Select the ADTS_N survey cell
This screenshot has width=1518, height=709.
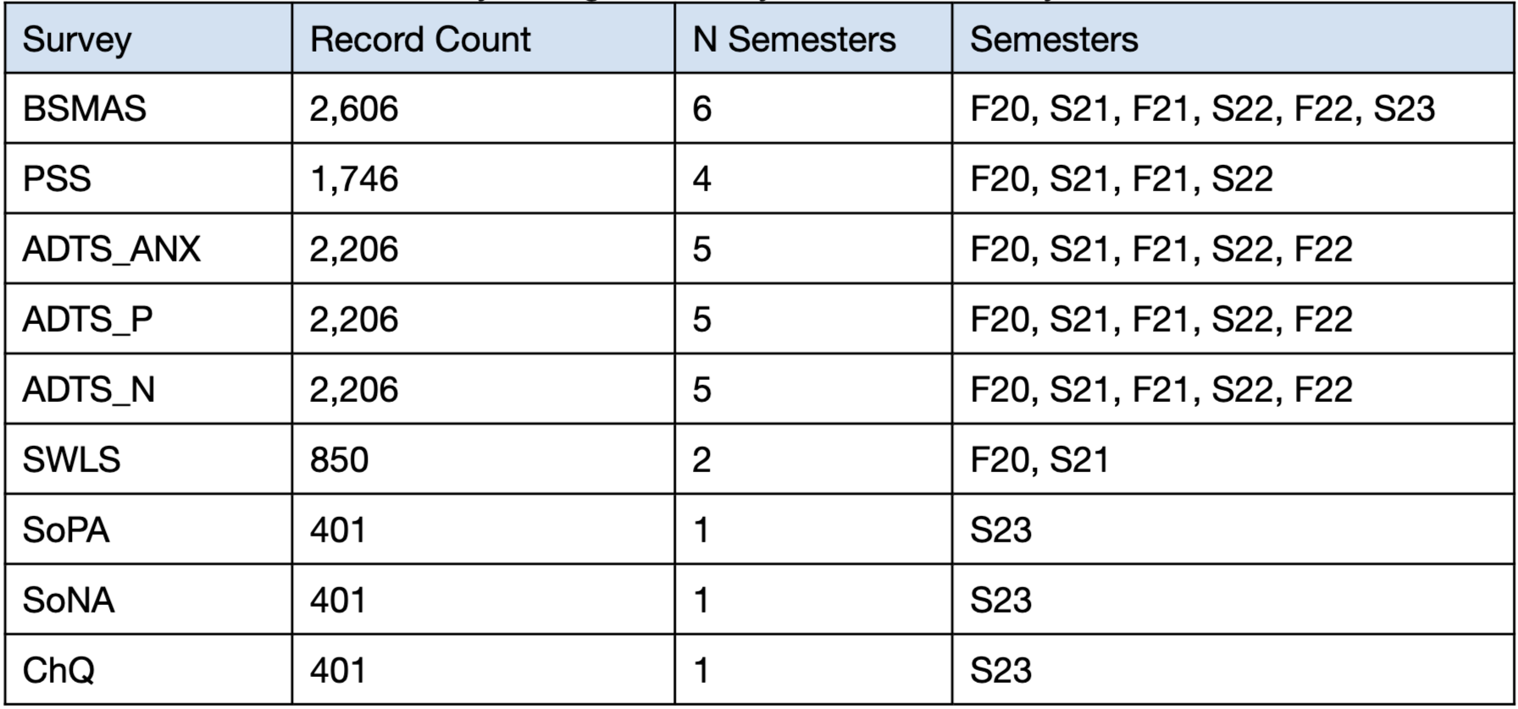point(149,389)
